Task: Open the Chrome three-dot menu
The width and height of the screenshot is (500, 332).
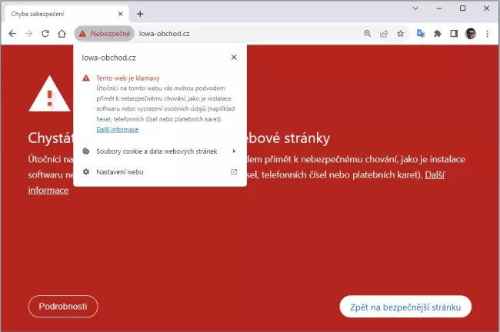Action: 487,34
